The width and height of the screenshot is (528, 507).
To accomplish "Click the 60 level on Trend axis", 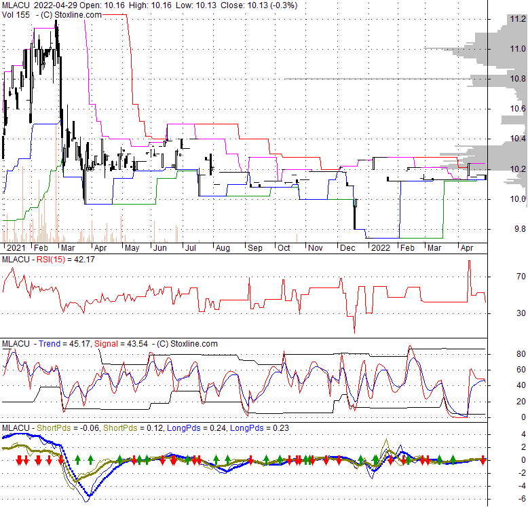I will coord(521,370).
